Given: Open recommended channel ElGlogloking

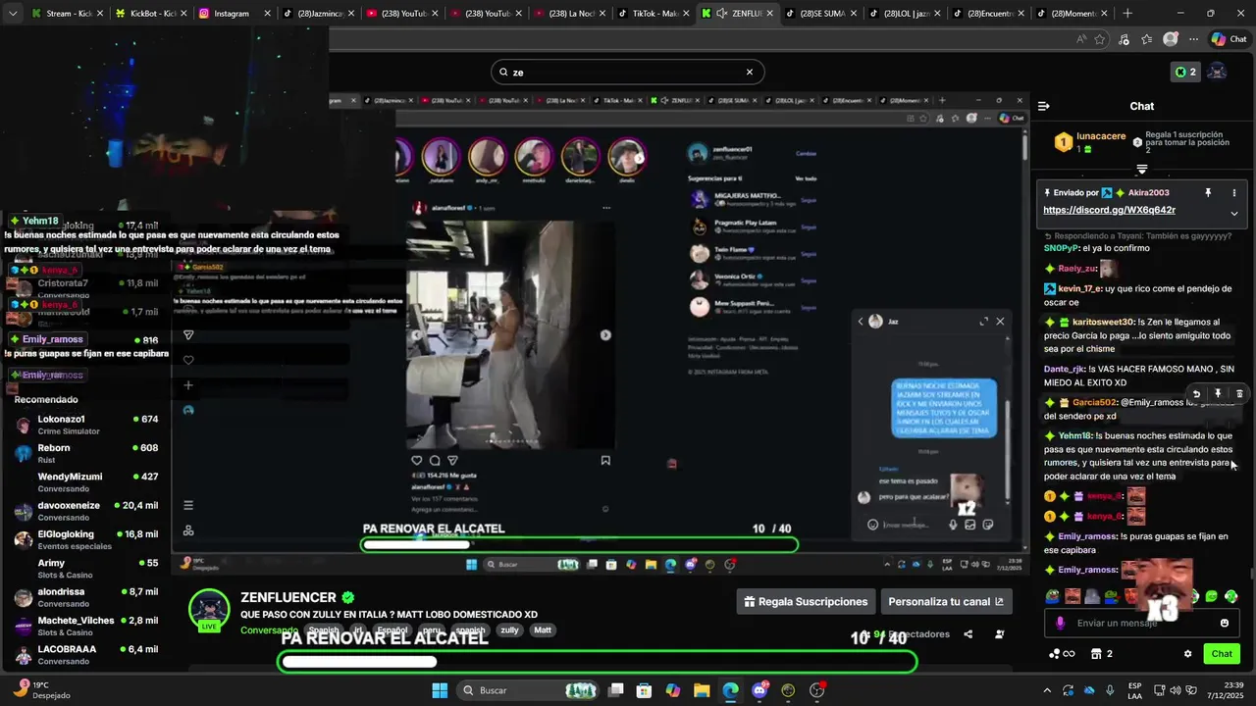Looking at the screenshot, I should (86, 539).
